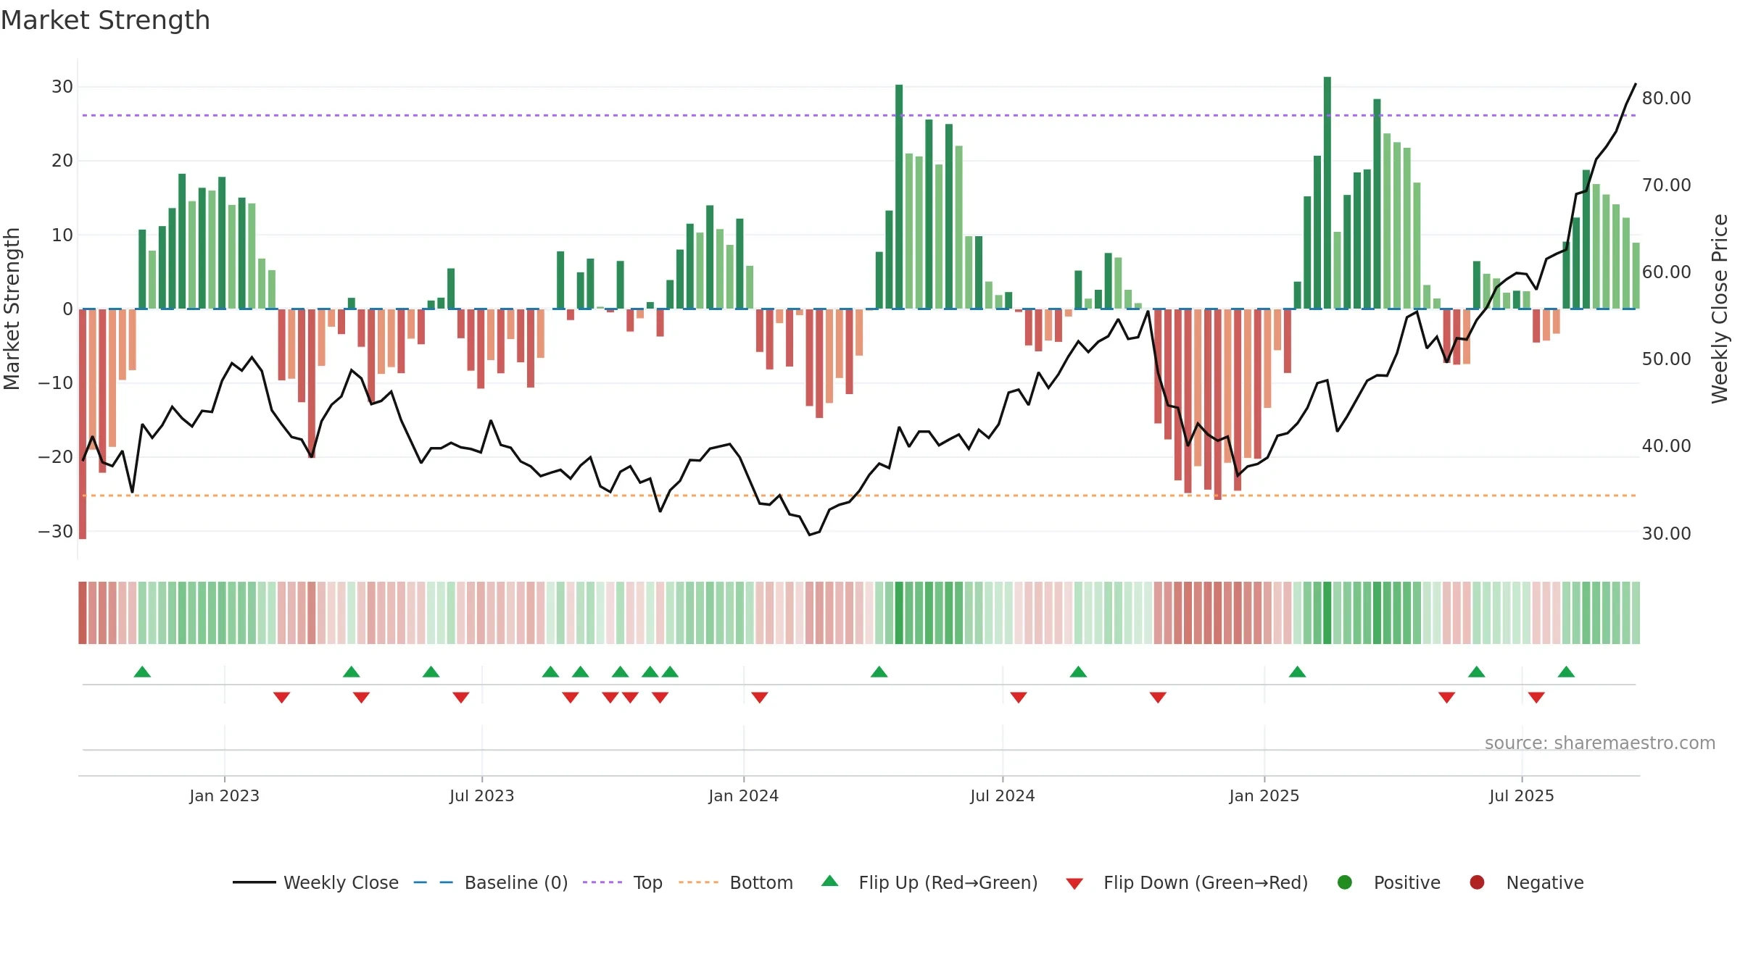
Task: Click the tallest green bar above 30 in early 2025
Action: click(1327, 193)
